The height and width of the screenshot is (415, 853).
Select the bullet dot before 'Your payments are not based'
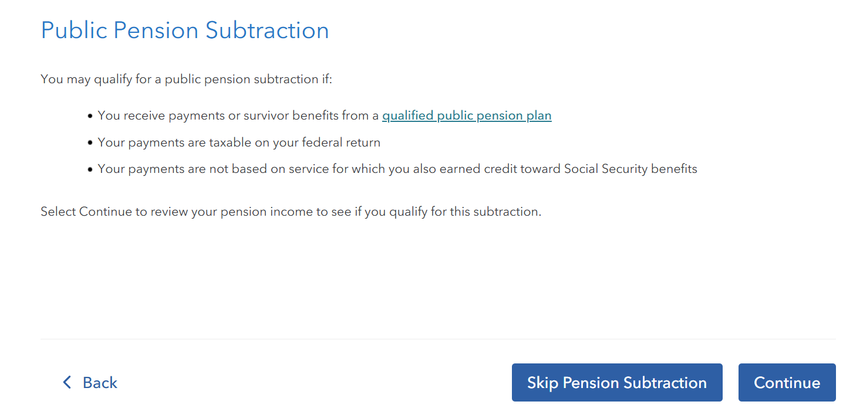(x=90, y=170)
